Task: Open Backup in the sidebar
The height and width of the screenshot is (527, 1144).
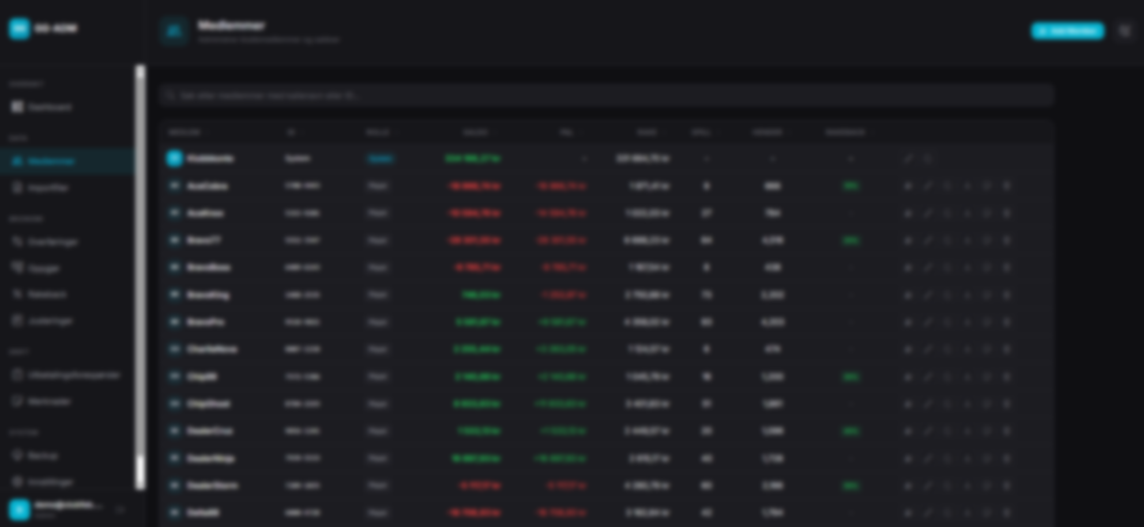Action: coord(43,456)
